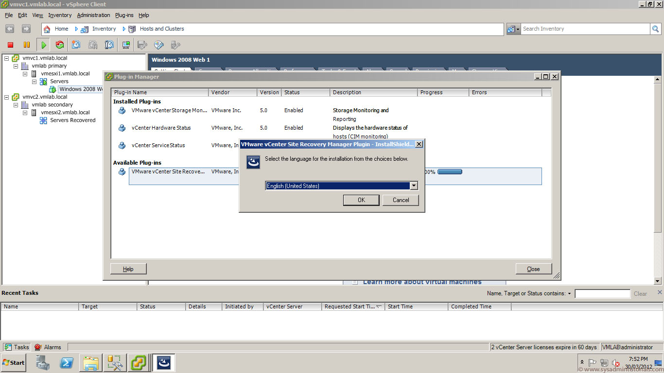Click Close in Plug-in Manager

(x=533, y=269)
